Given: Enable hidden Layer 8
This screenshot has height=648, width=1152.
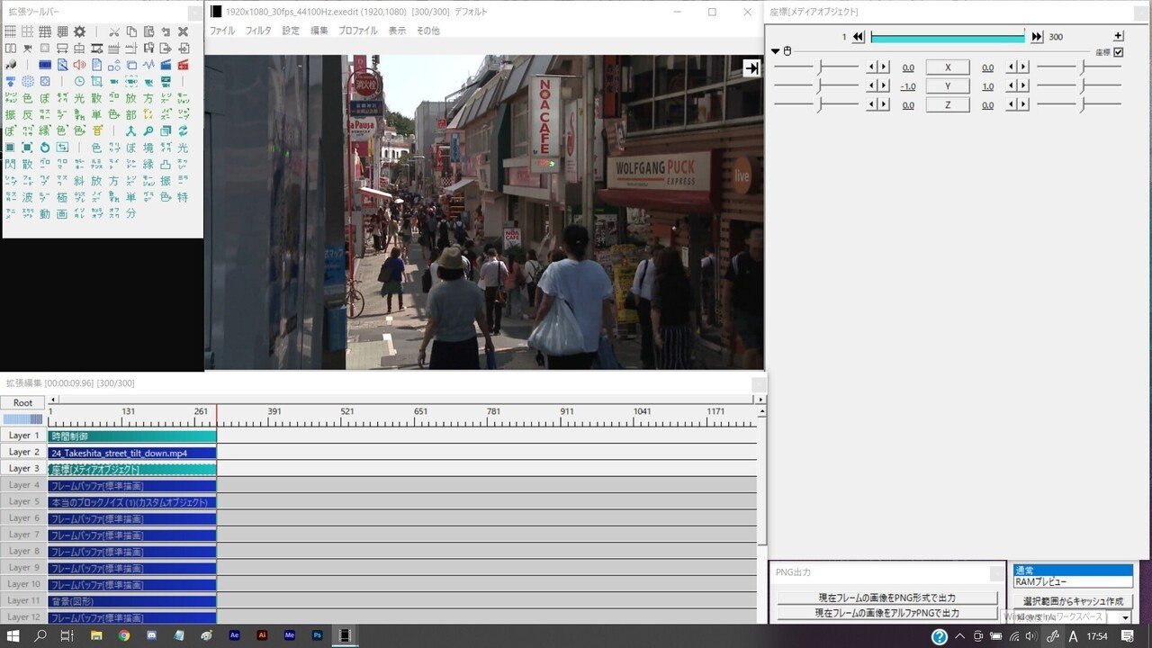Looking at the screenshot, I should coord(22,551).
